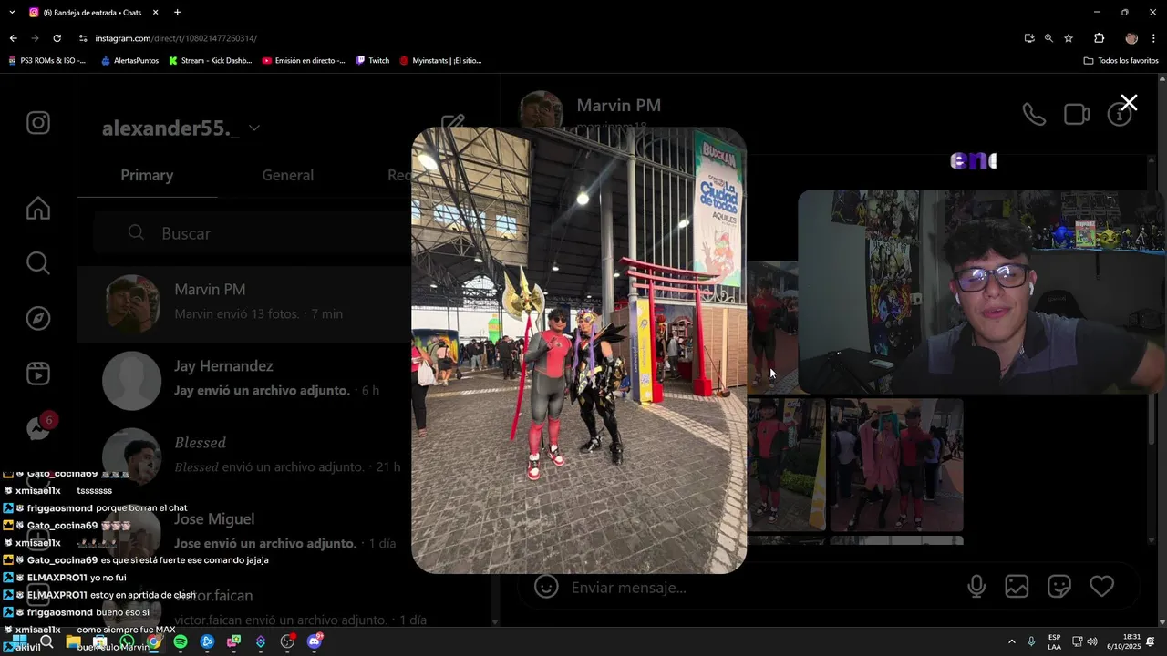Open the Chrome tab search chevron
The image size is (1167, 656).
13,13
